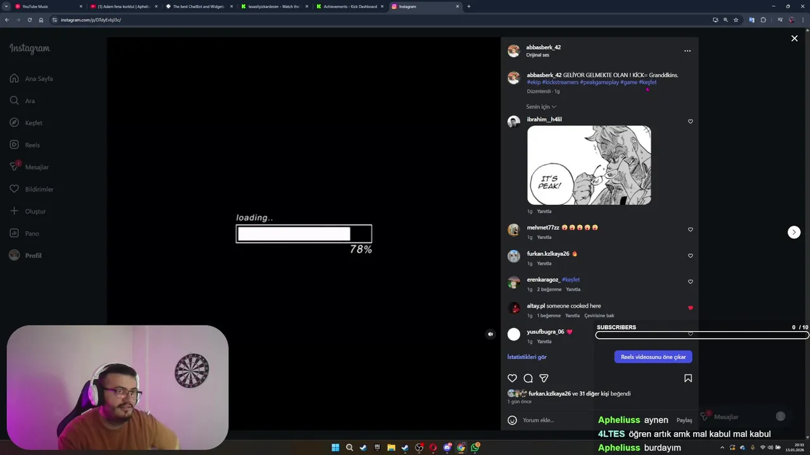Switch to Achievements Kick Dashboard tab

click(350, 6)
